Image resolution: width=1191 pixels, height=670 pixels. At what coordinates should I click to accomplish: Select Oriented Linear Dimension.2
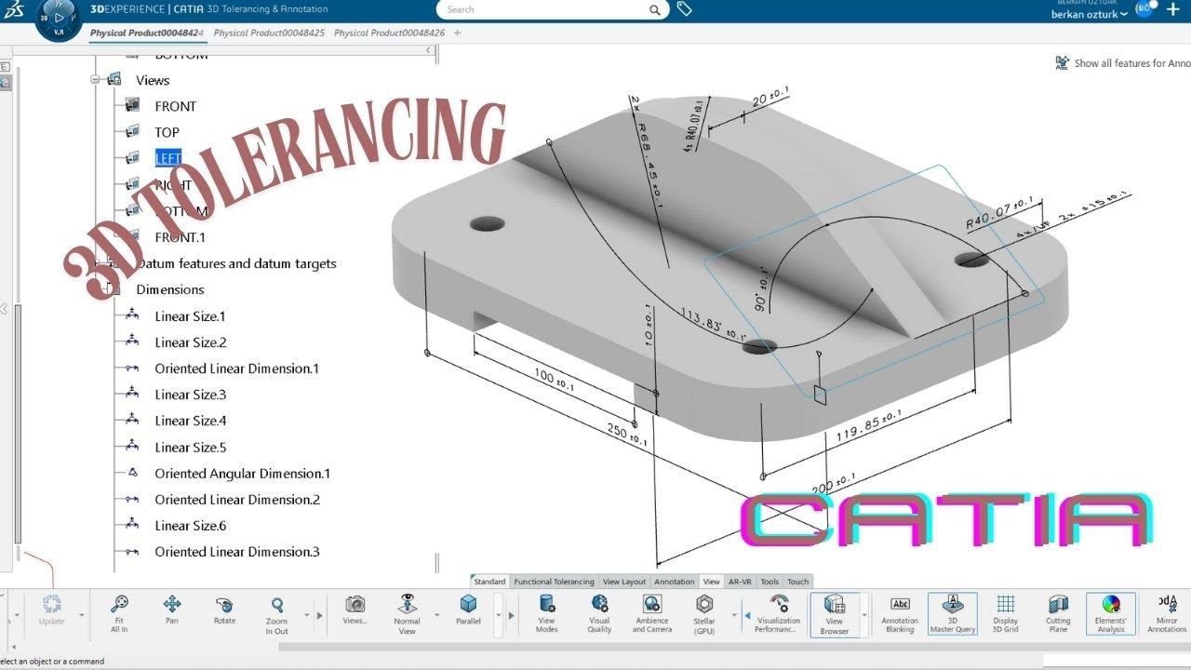click(237, 500)
